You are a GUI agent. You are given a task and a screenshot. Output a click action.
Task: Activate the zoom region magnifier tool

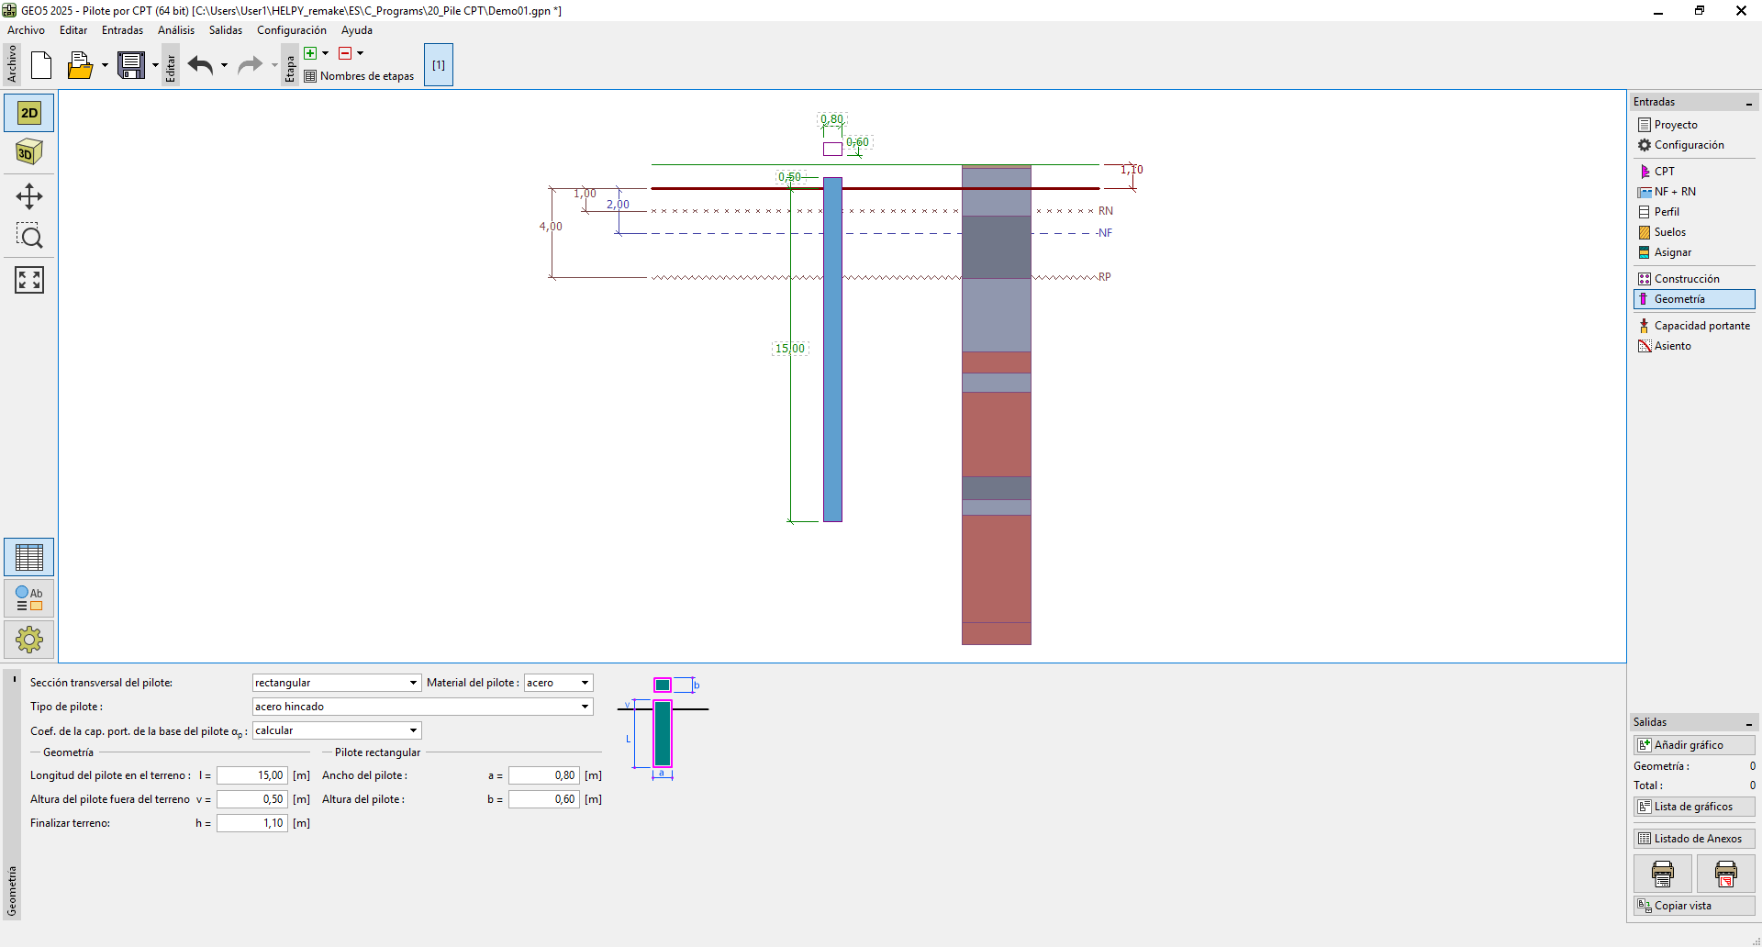[29, 237]
